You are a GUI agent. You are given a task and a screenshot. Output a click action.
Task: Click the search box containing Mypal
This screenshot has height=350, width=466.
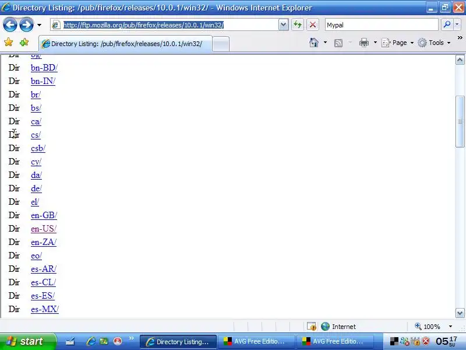382,25
